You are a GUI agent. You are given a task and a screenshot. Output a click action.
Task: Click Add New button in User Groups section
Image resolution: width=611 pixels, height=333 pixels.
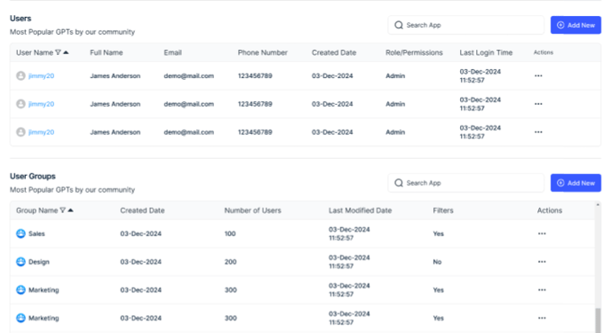[575, 183]
